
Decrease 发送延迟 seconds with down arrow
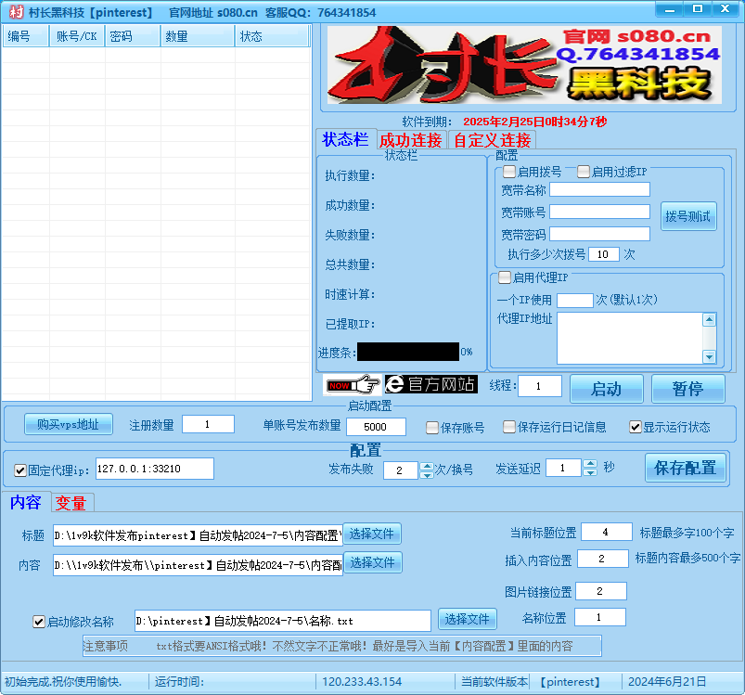[x=590, y=472]
